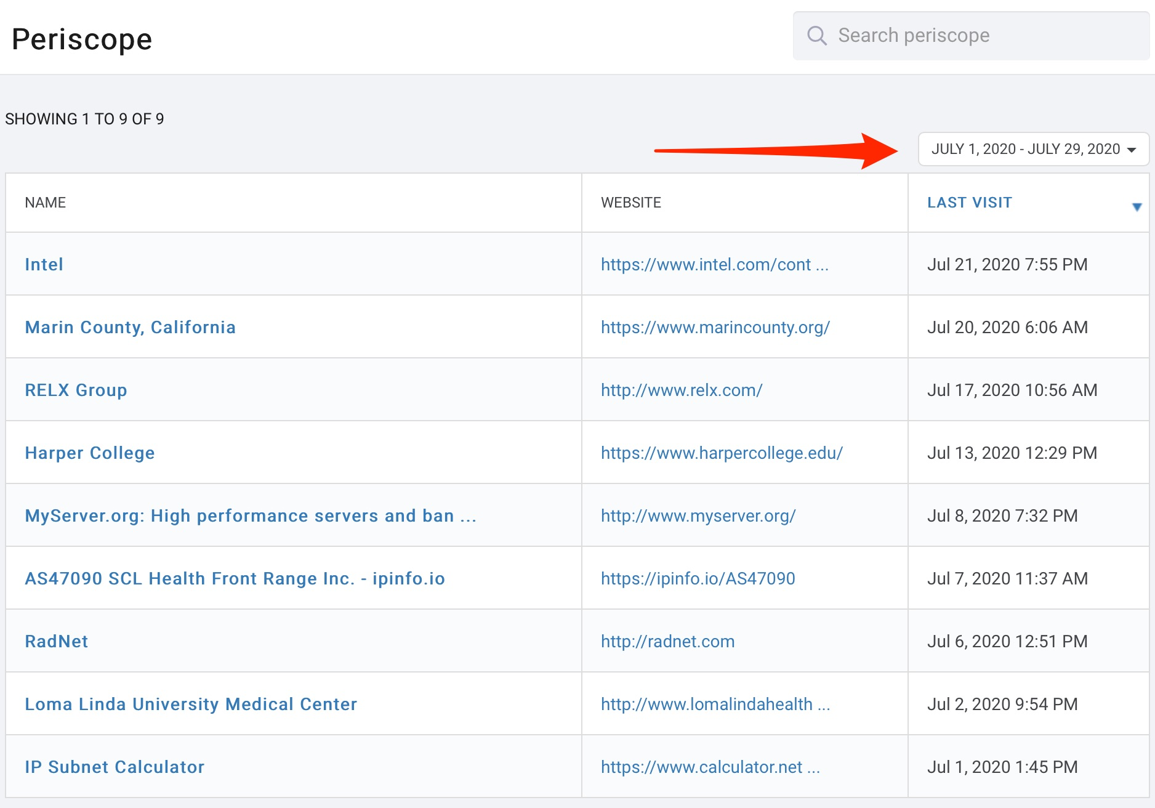Visit the intel.com website URL
The height and width of the screenshot is (808, 1155).
[715, 264]
